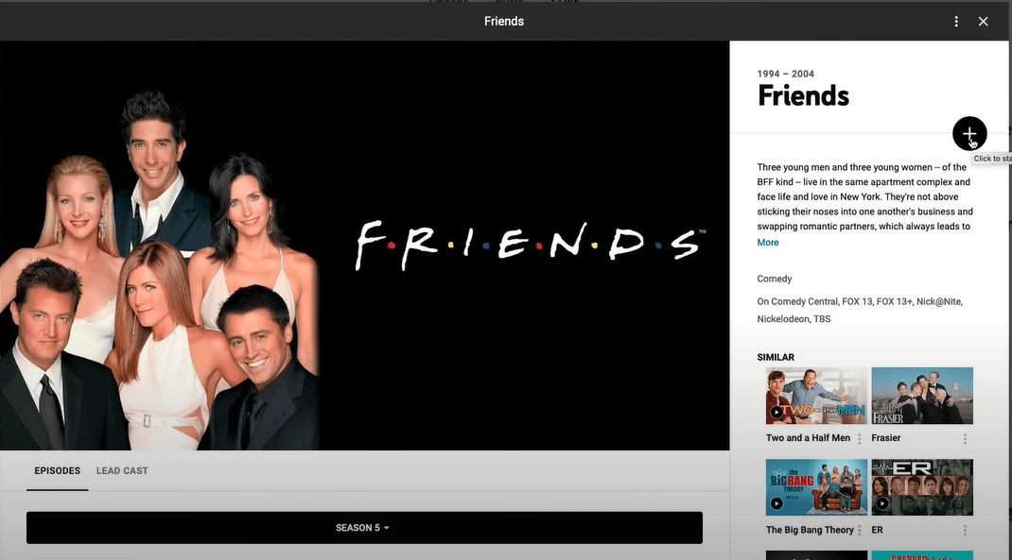
Task: Play Two and a Half Men via play icon
Action: click(x=776, y=413)
